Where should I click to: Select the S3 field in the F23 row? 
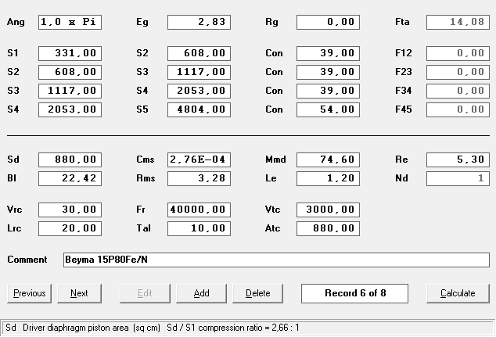tap(199, 72)
